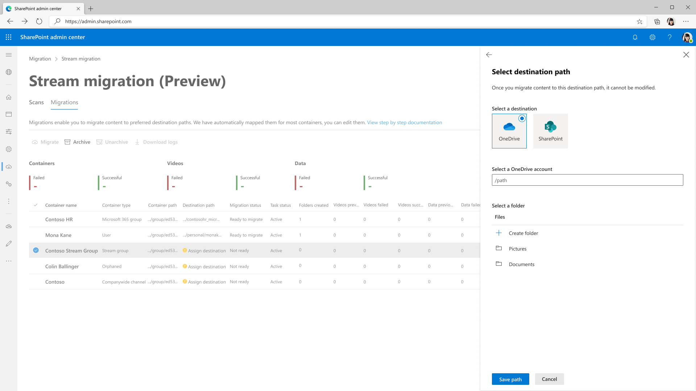Select the SharePoint destination icon
This screenshot has width=696, height=391.
tap(550, 131)
